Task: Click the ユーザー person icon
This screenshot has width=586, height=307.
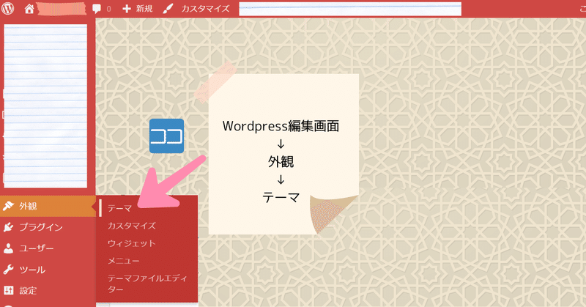Action: coord(8,248)
